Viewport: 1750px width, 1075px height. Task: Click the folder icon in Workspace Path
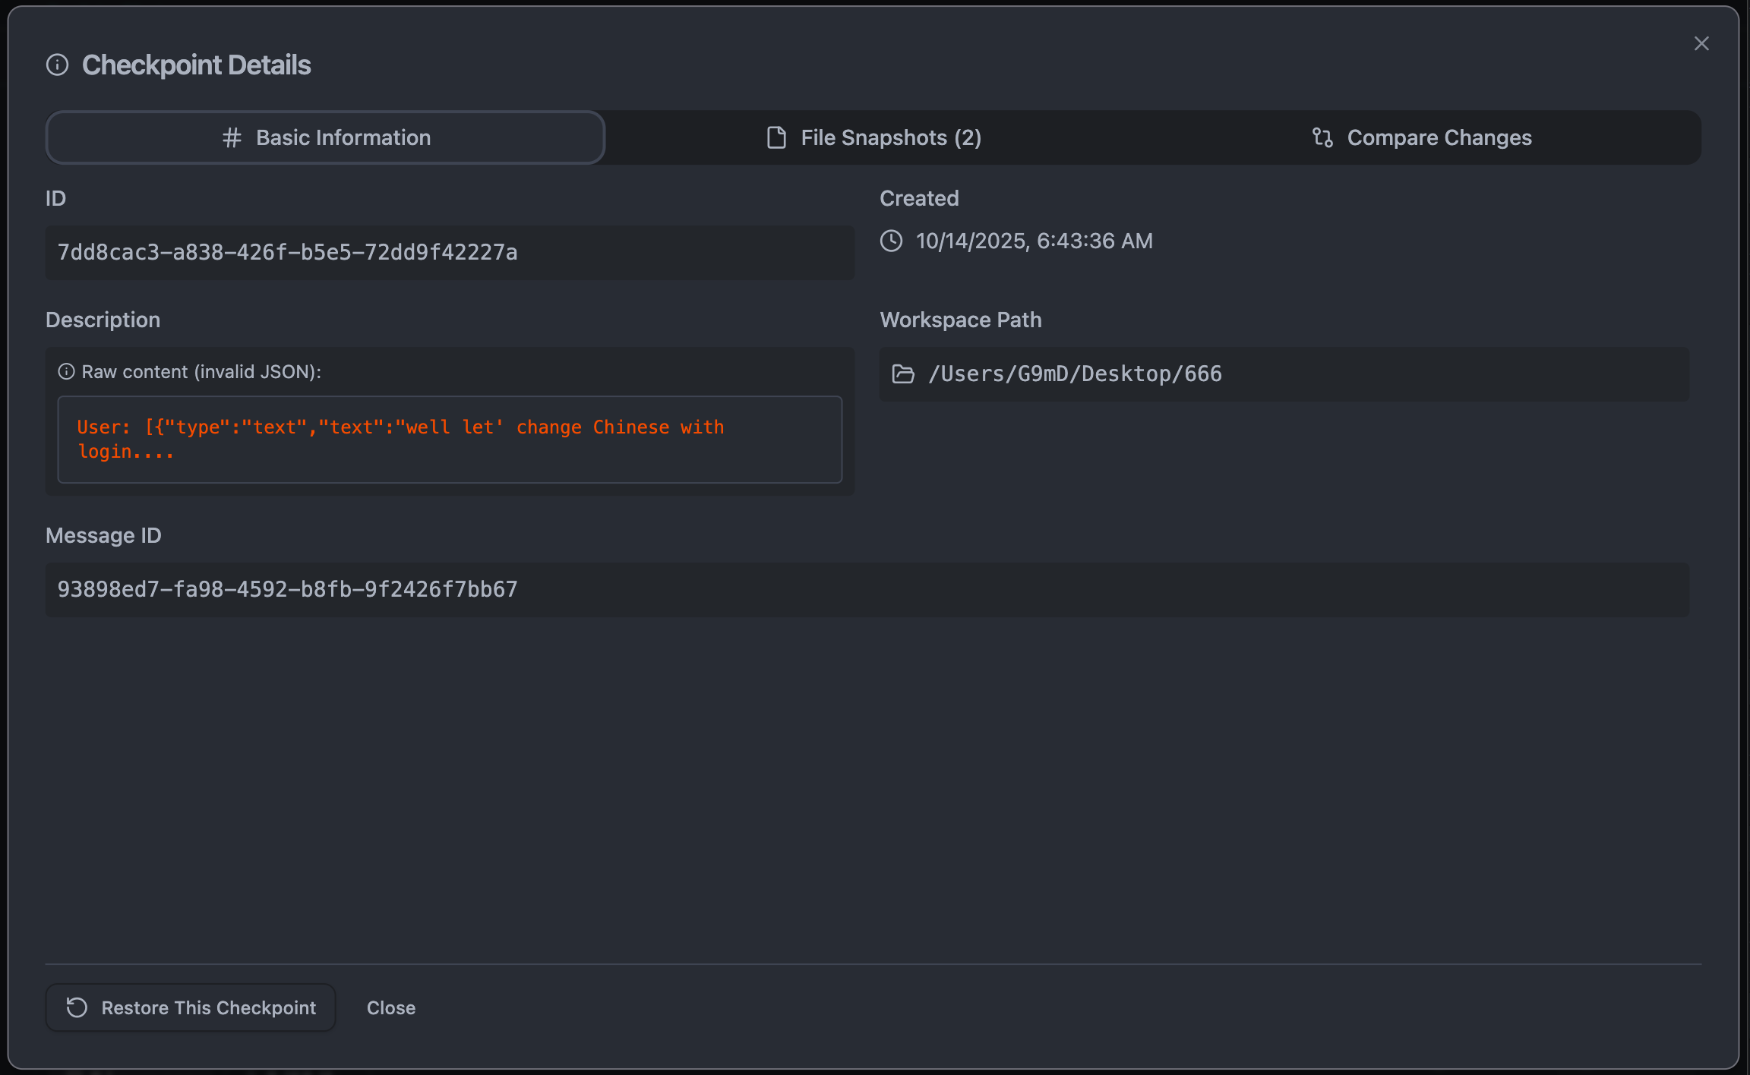(903, 374)
